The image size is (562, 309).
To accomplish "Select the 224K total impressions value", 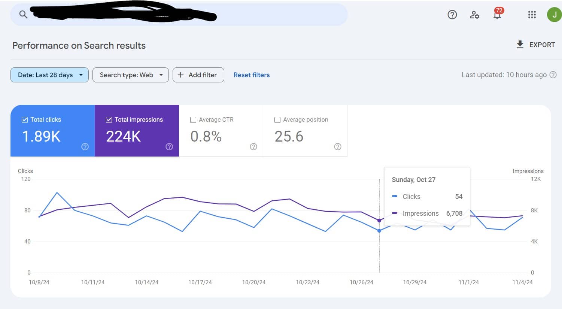I will pyautogui.click(x=123, y=136).
